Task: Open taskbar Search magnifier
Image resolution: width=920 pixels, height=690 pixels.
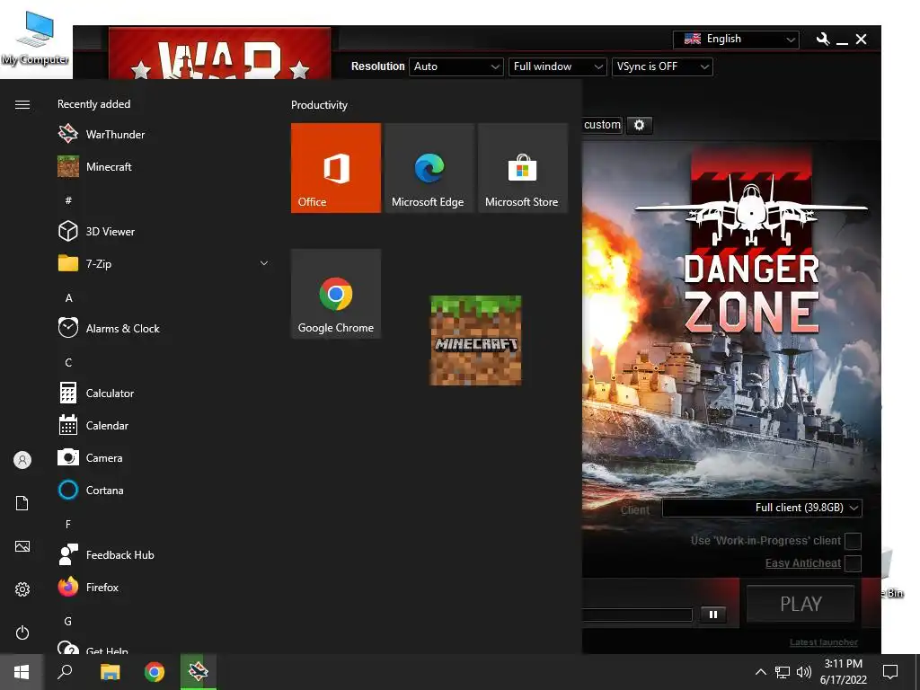Action: point(65,672)
